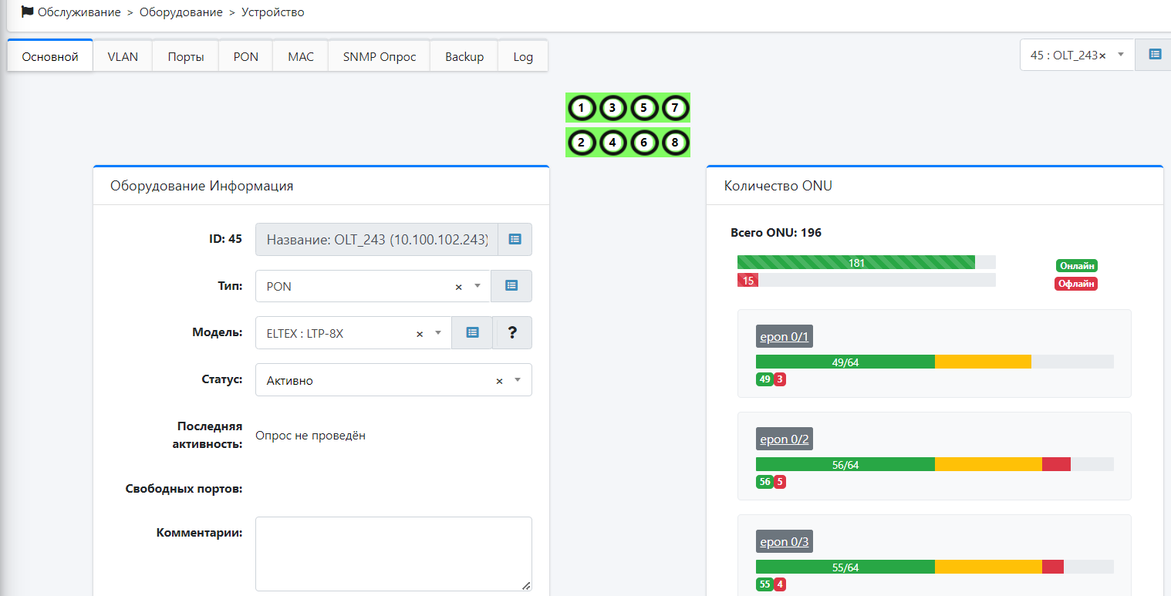Screen dimensions: 1171x596
Task: Click the 181 online ONU progress bar
Action: pos(855,263)
